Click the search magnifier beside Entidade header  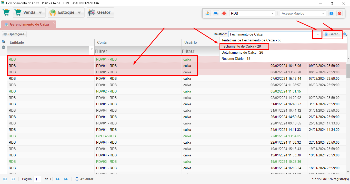[x=4, y=42]
